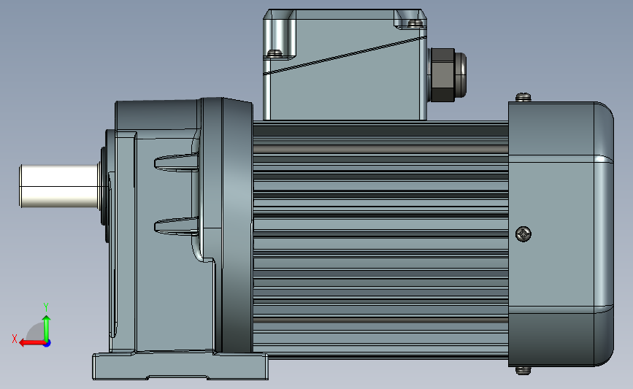This screenshot has width=633, height=389.
Task: Pick the Phillips screw on fan cover side
Action: coord(523,234)
